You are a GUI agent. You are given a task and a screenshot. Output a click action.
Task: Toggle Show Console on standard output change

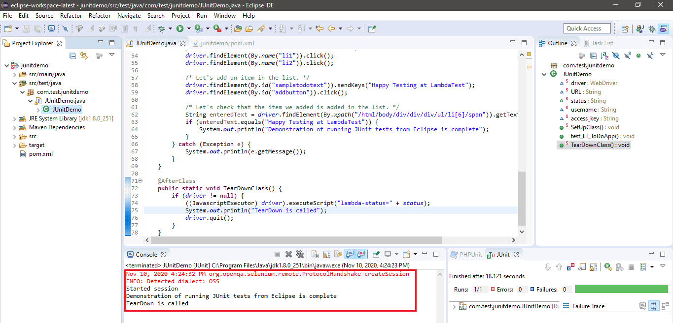tap(350, 254)
